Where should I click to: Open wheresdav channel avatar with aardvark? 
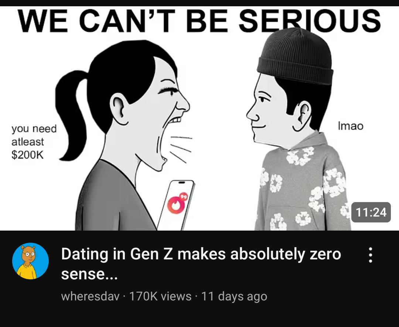[31, 261]
